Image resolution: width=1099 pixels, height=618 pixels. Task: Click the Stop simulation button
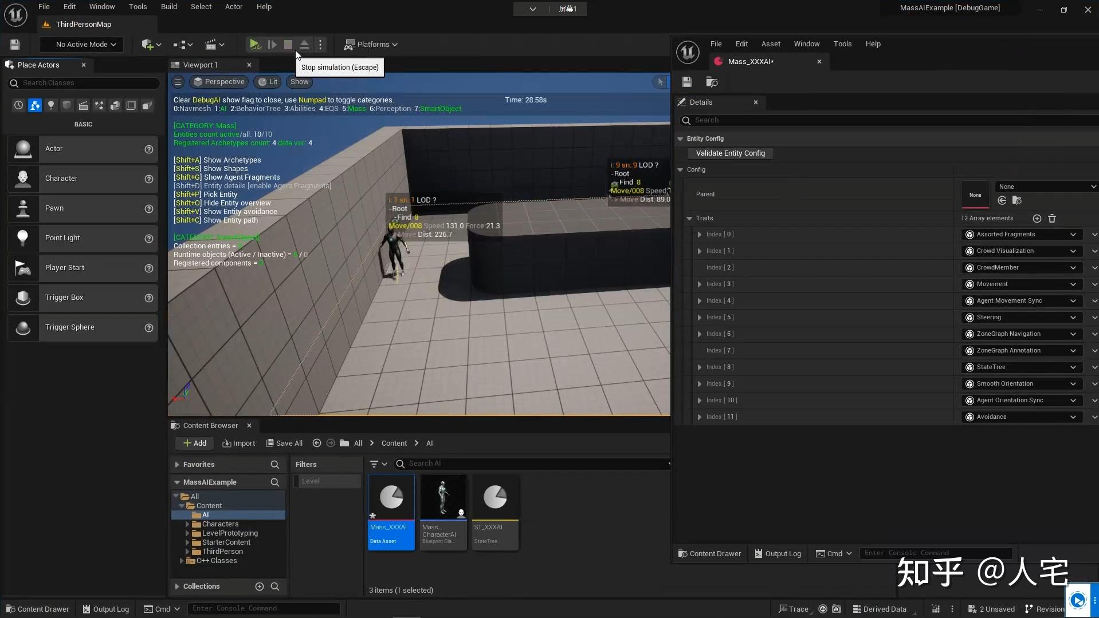[x=288, y=45]
